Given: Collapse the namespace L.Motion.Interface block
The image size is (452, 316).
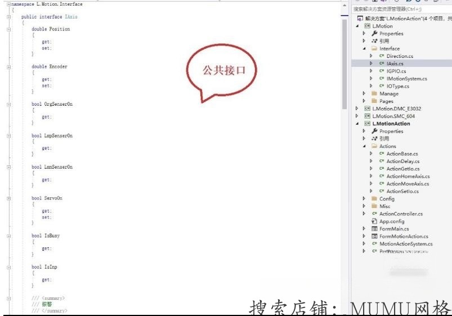Looking at the screenshot, I should tap(8, 4).
